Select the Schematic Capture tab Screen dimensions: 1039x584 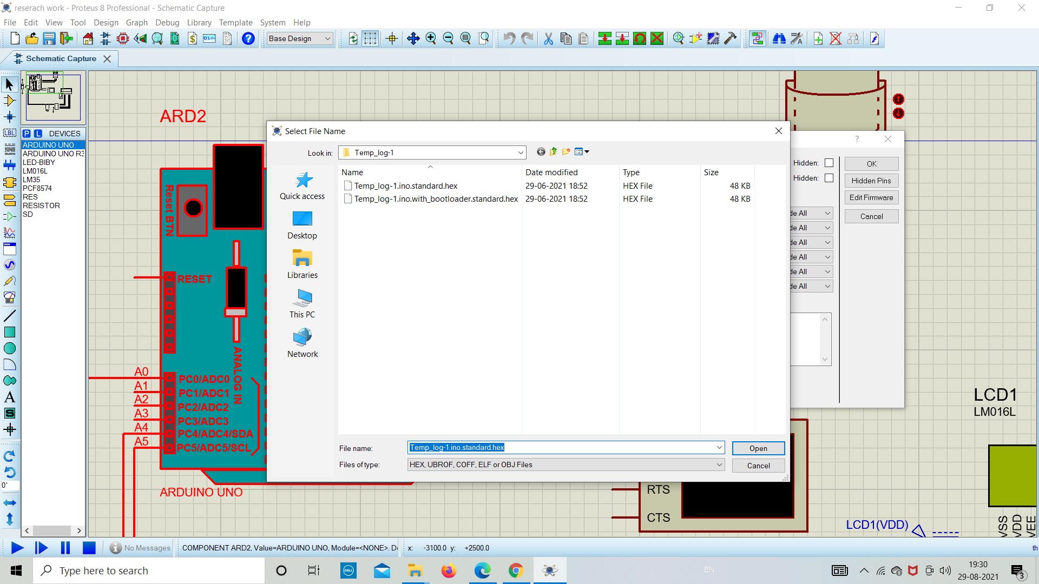[x=61, y=58]
